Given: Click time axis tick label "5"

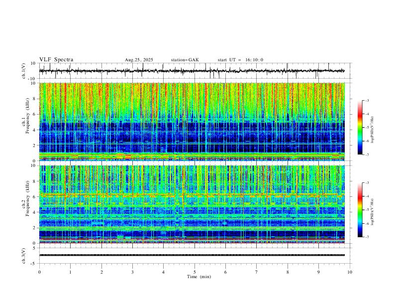Looking at the screenshot, I should (195, 272).
